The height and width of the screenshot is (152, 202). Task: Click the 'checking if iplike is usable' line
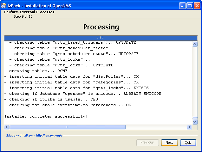tap(51, 99)
